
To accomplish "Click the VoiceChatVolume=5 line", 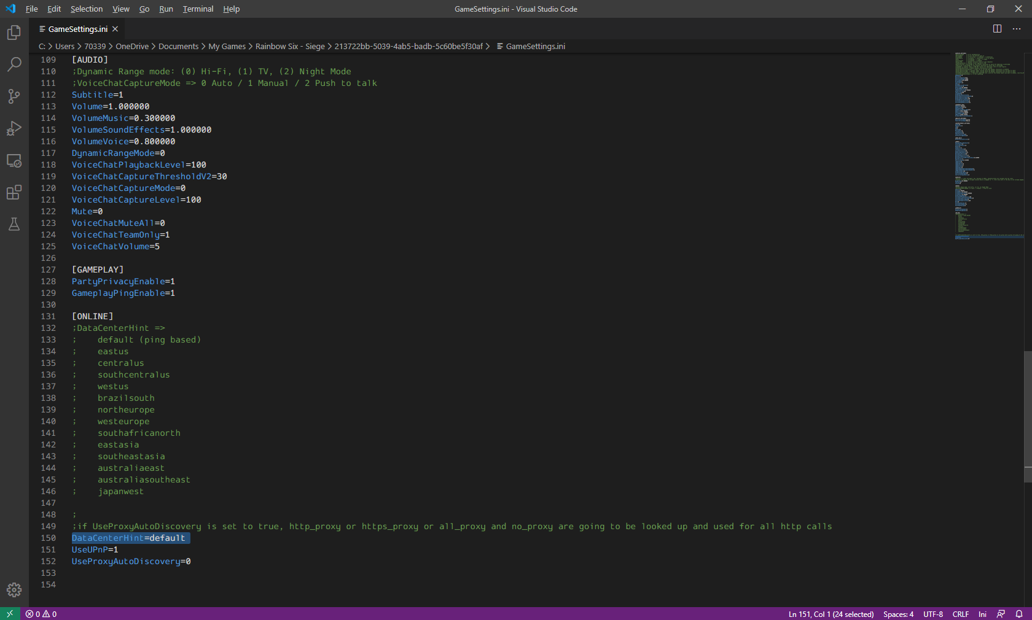I will (x=115, y=246).
